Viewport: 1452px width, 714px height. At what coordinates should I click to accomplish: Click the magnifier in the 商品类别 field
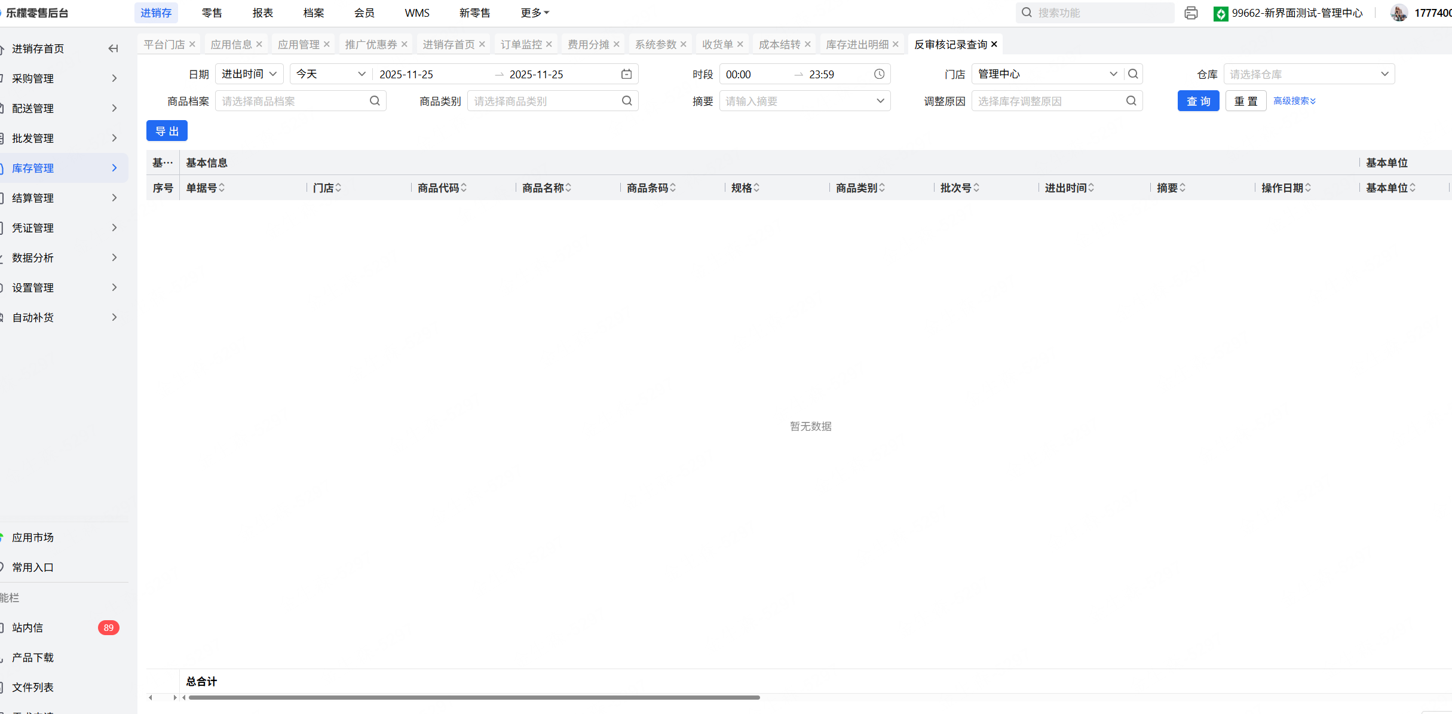[627, 101]
